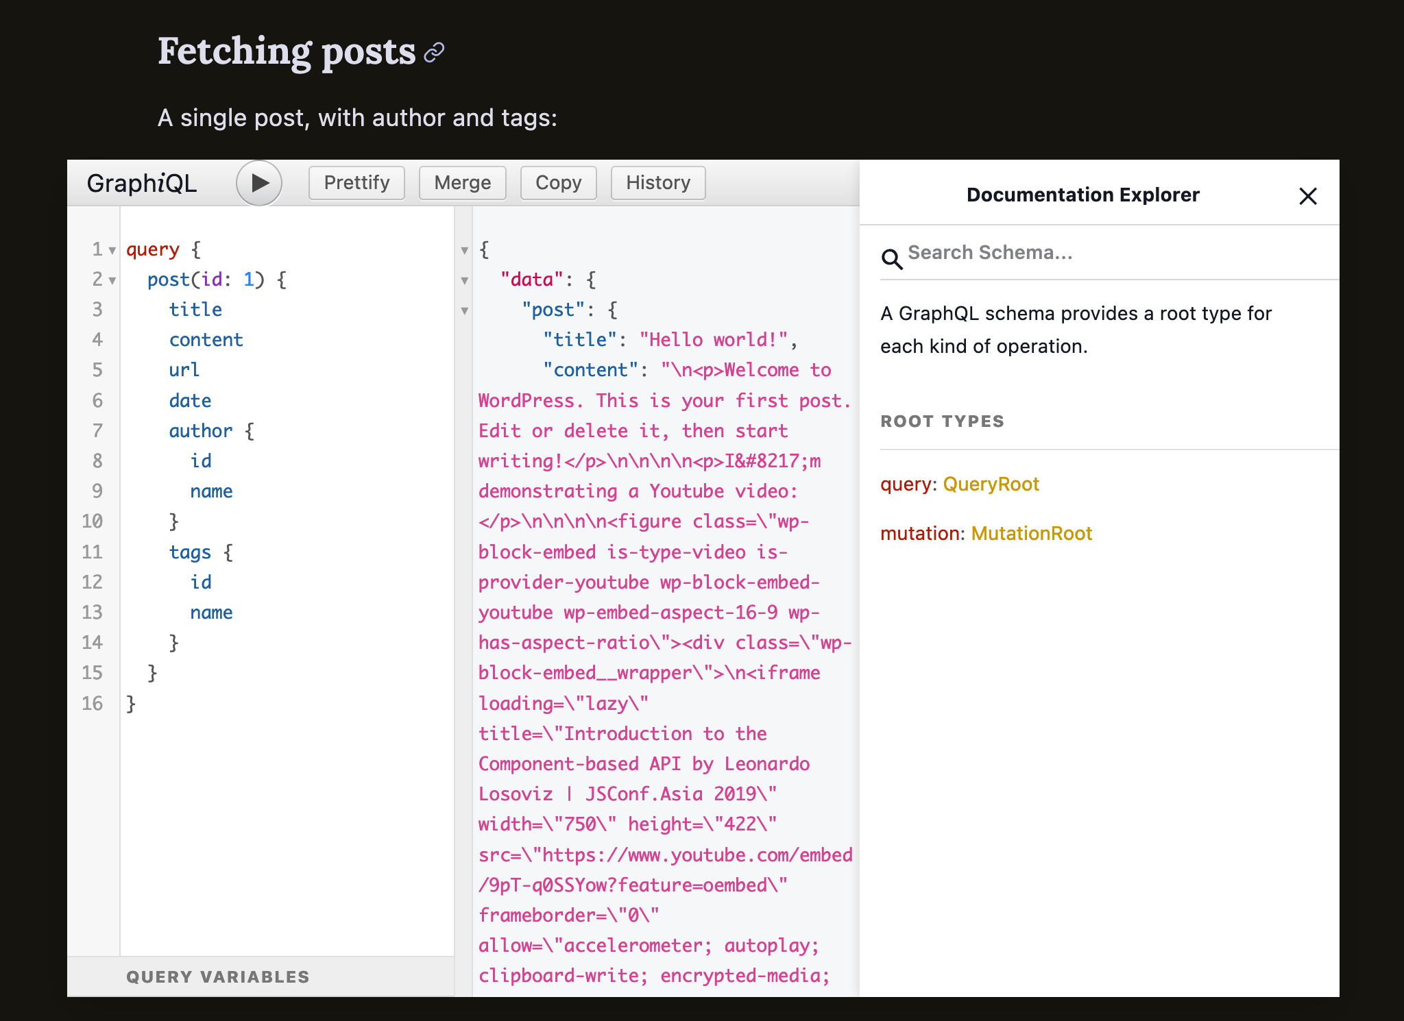Image resolution: width=1404 pixels, height=1021 pixels.
Task: Collapse the "post" object in the response
Action: pos(465,310)
